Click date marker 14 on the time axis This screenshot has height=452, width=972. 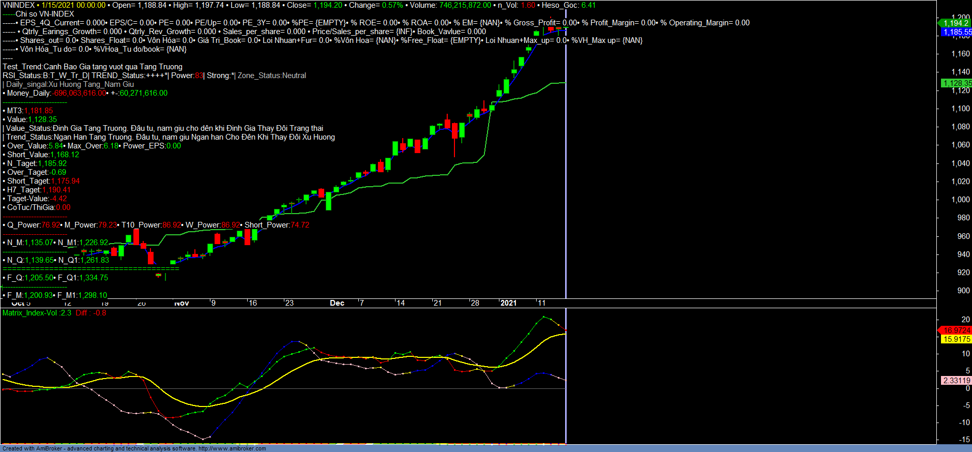401,303
